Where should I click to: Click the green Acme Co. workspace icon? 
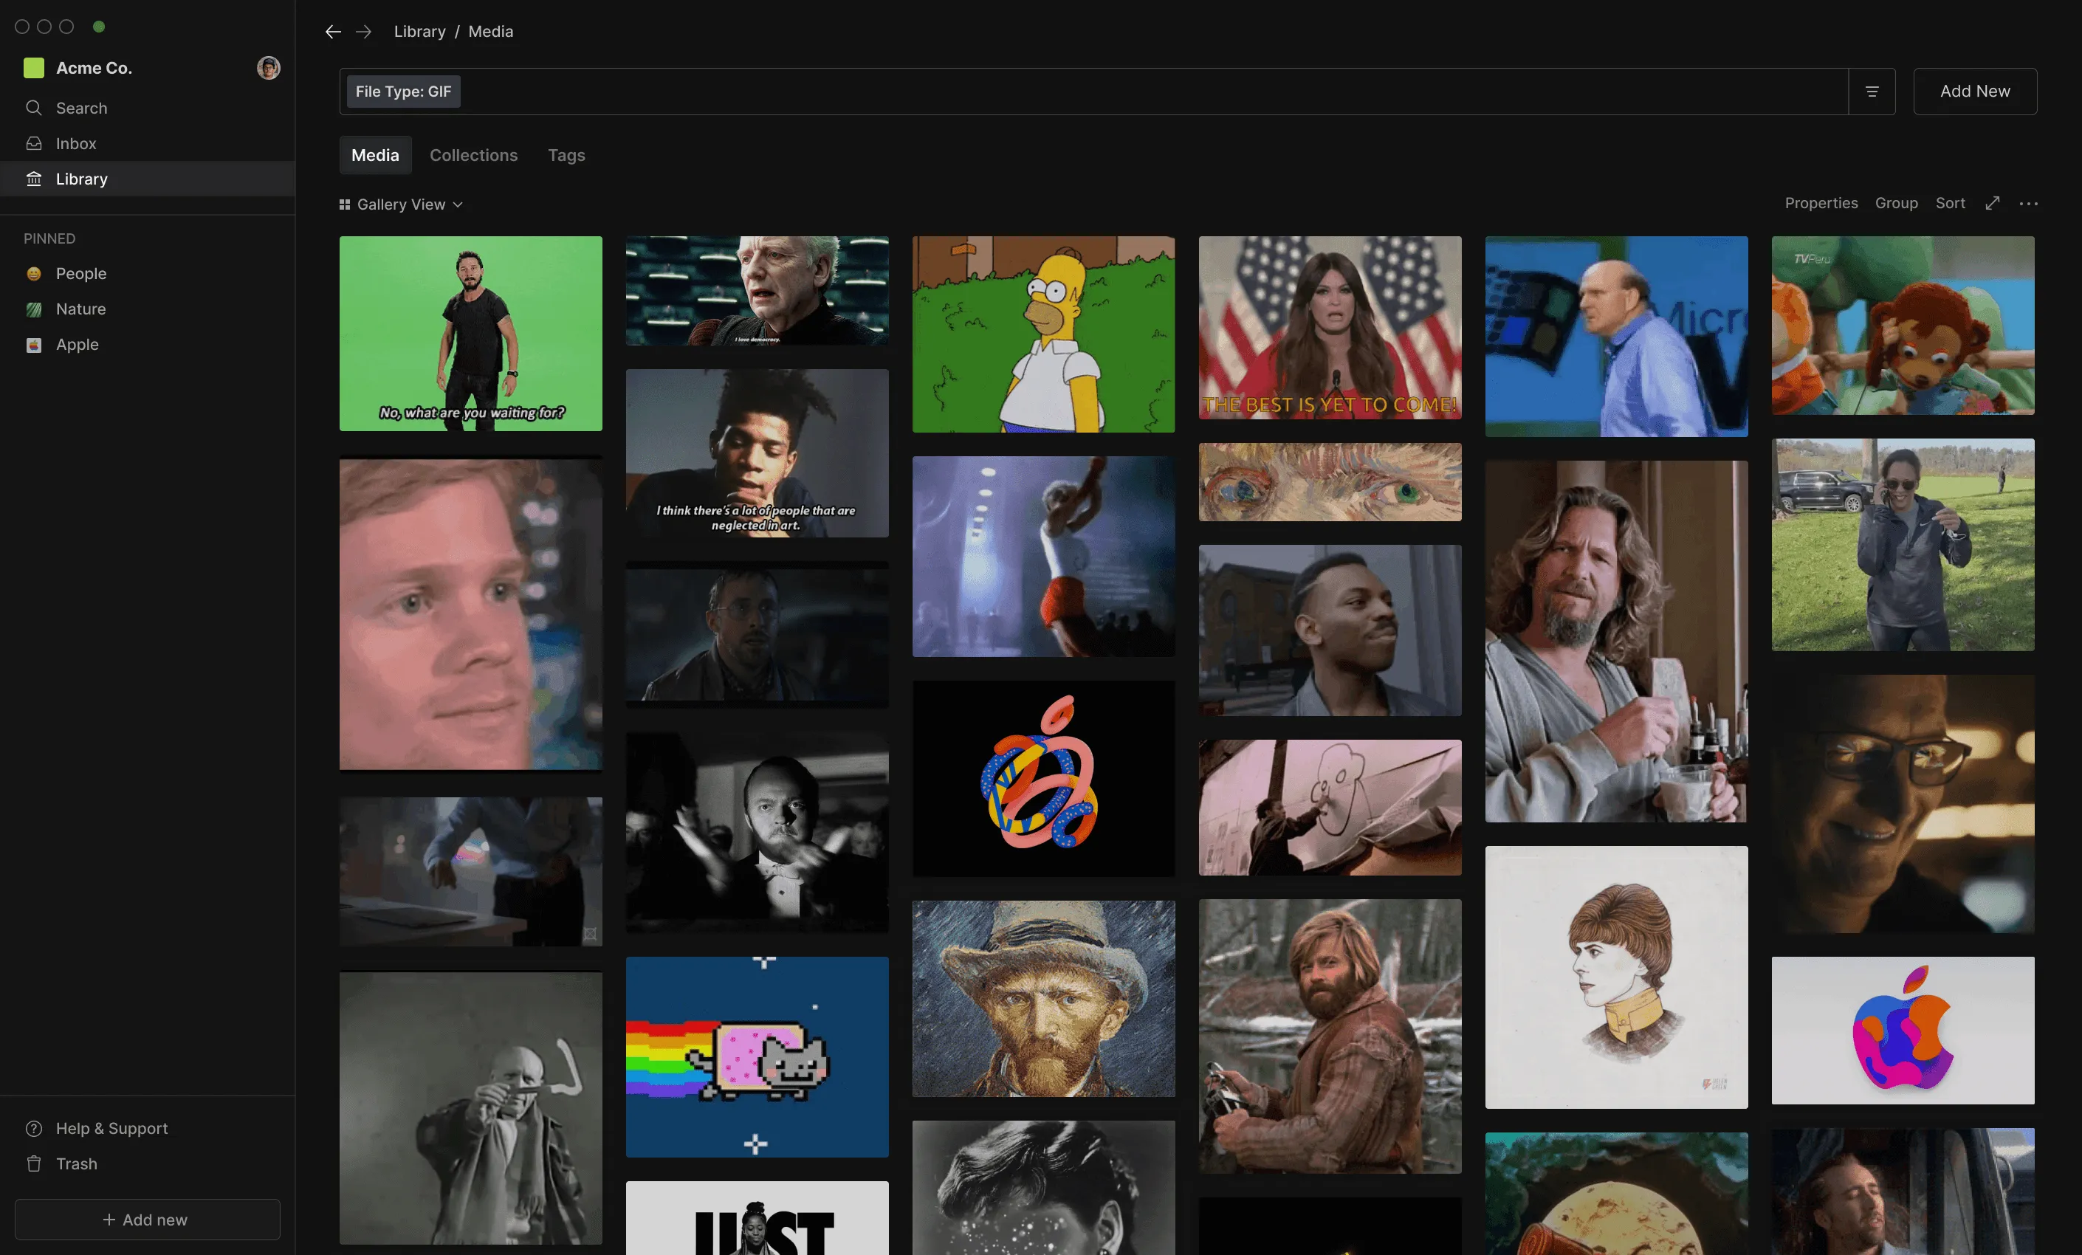[x=34, y=68]
